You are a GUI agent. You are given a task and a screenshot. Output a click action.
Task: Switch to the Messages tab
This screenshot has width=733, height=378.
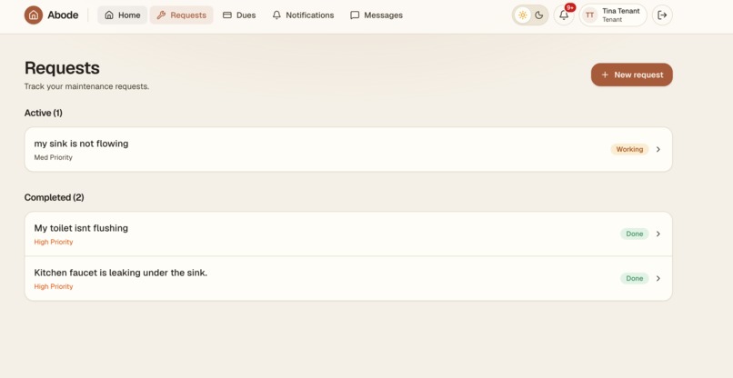377,15
